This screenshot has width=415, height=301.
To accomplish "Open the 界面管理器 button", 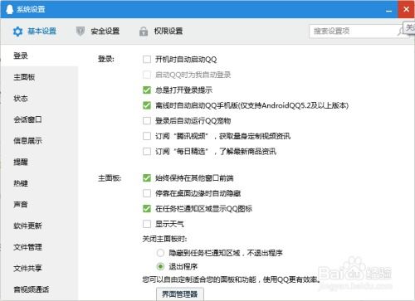I will [x=180, y=294].
